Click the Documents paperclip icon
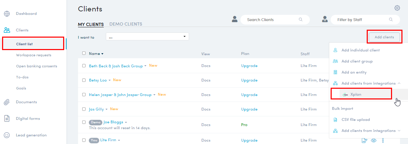Screen dimensions: 408x144 7,102
